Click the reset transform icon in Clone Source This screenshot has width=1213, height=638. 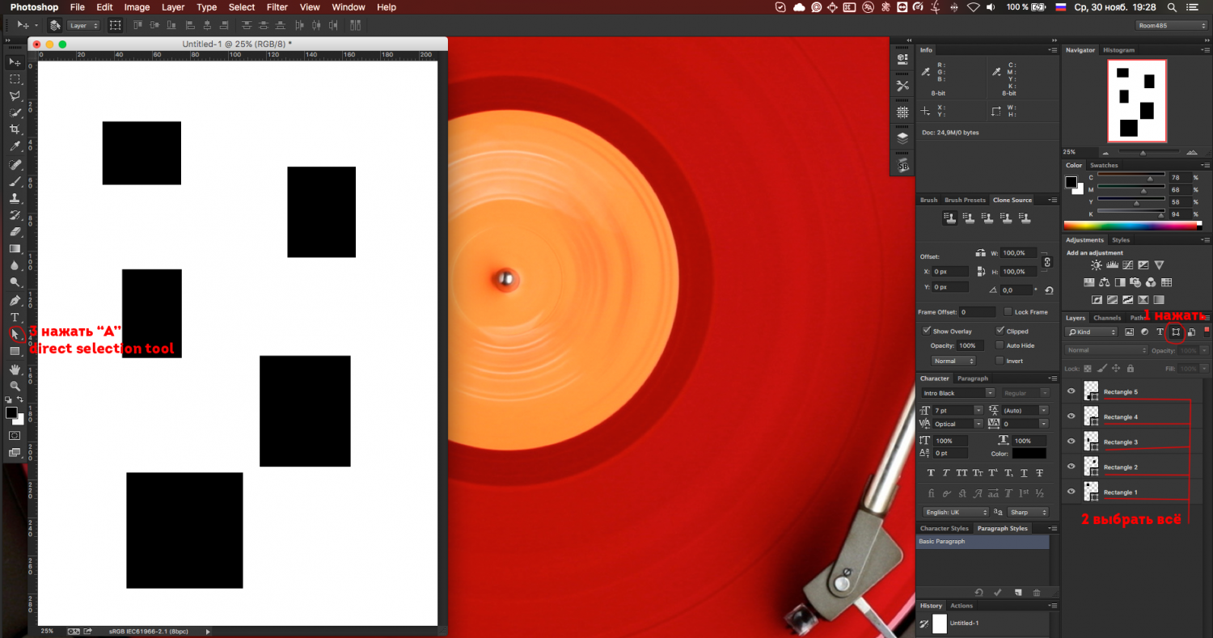pos(1049,290)
